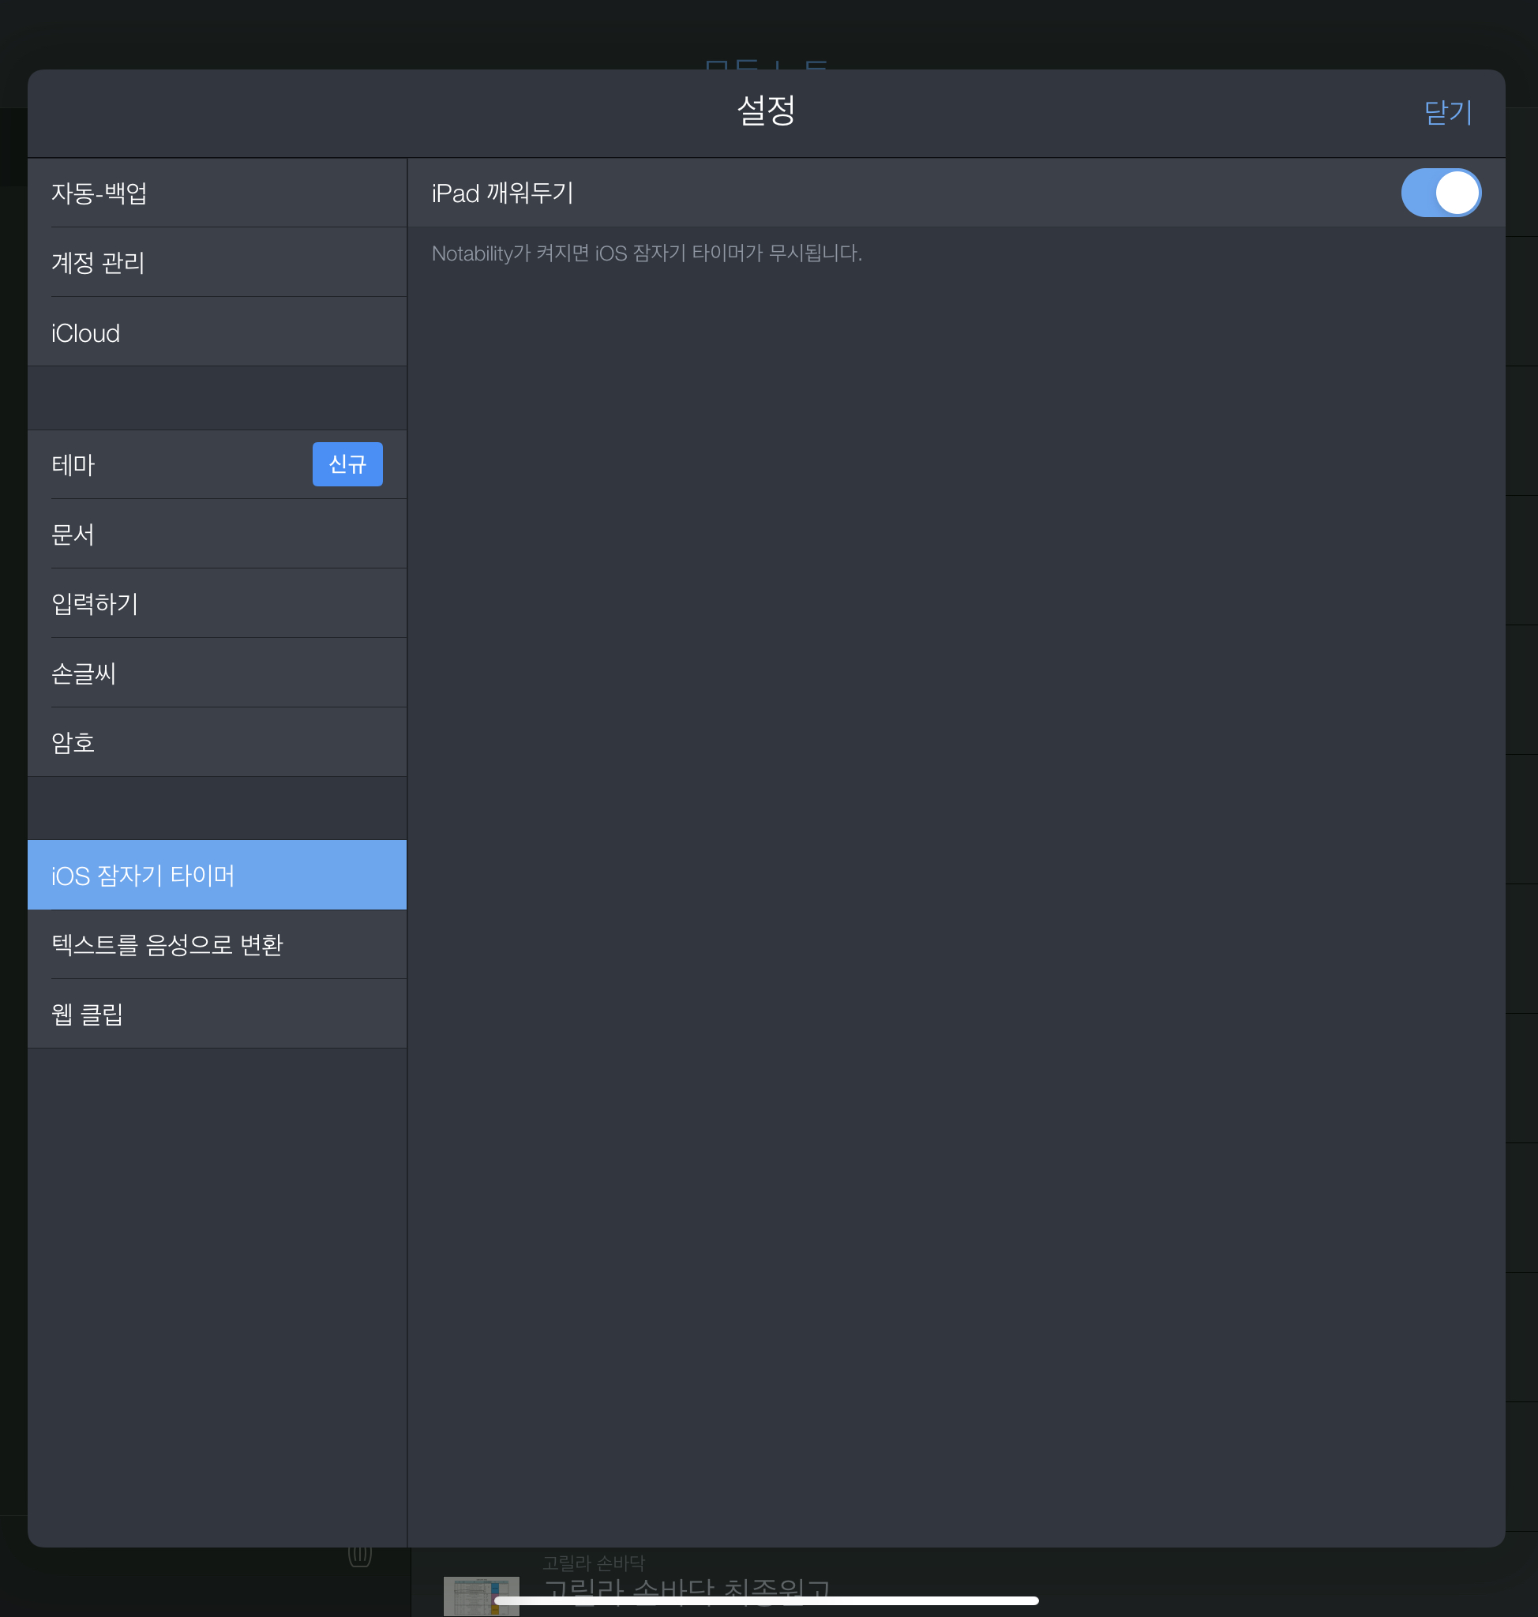
Task: Tap the home indicator bar at the bottom
Action: click(x=766, y=1600)
